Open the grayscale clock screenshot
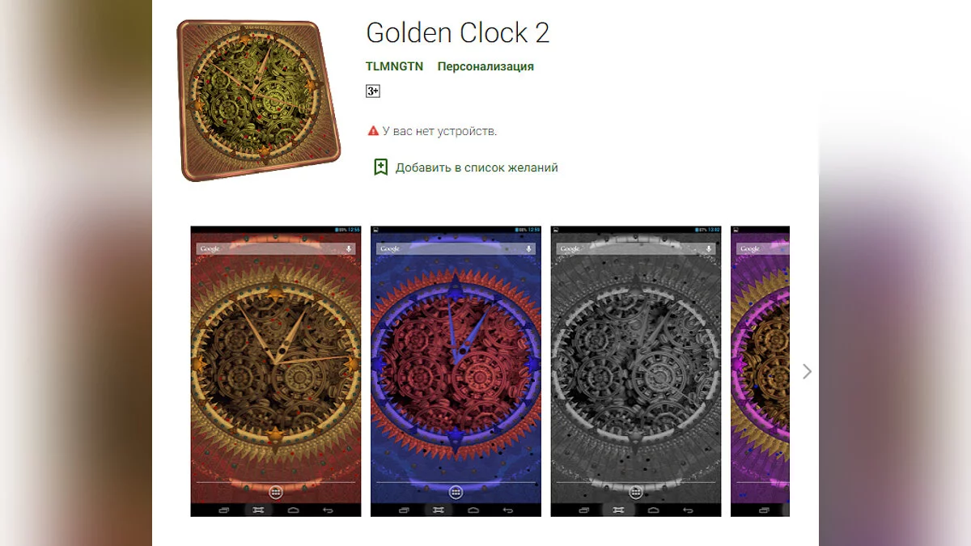Screen dimensions: 971x546 [636, 371]
